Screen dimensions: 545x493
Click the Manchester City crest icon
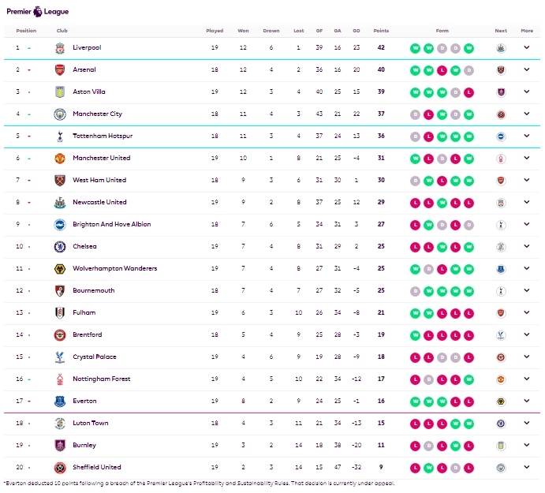click(x=60, y=114)
